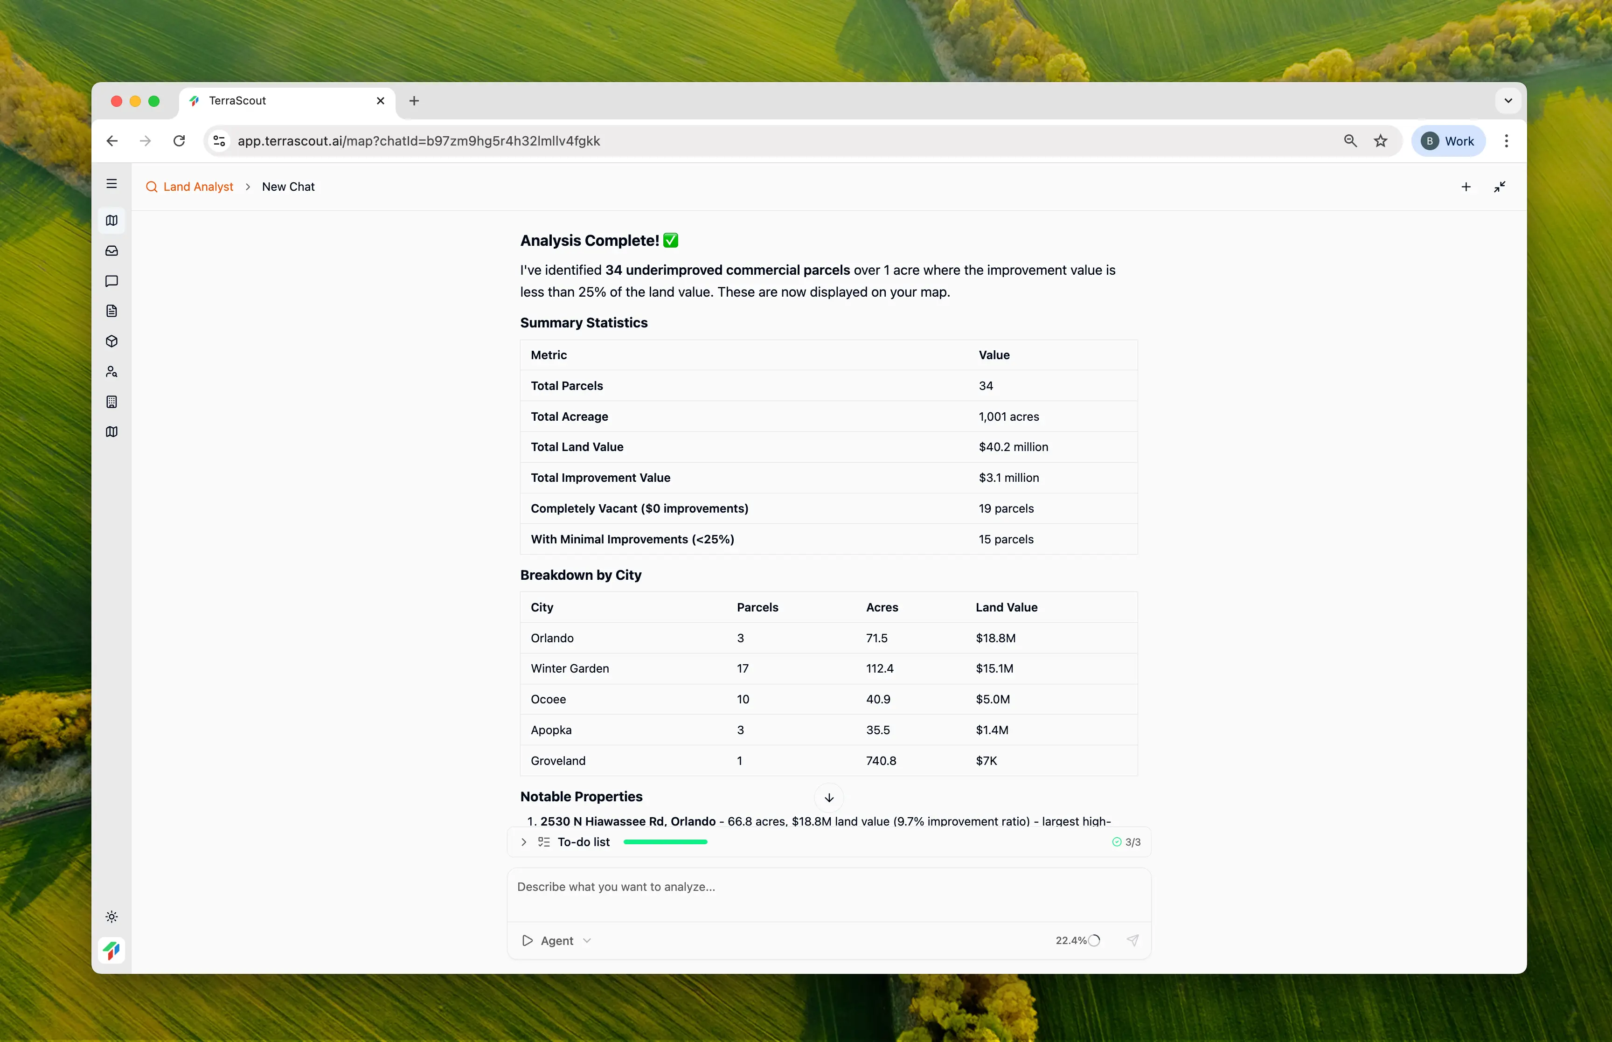Open the person search icon in sidebar
The width and height of the screenshot is (1612, 1042).
pos(111,371)
